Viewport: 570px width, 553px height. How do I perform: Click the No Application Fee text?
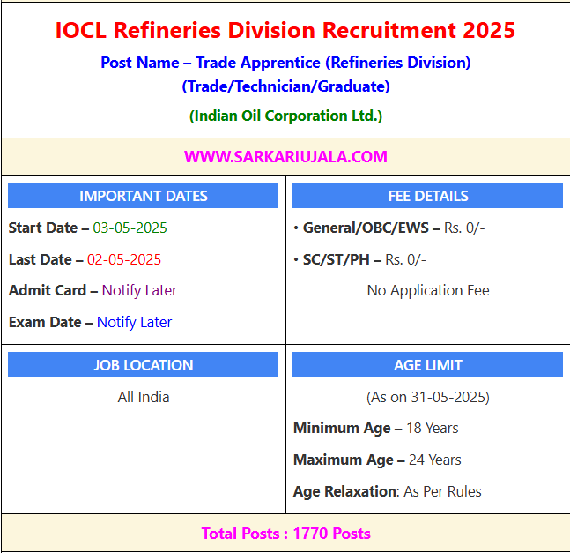click(x=427, y=290)
